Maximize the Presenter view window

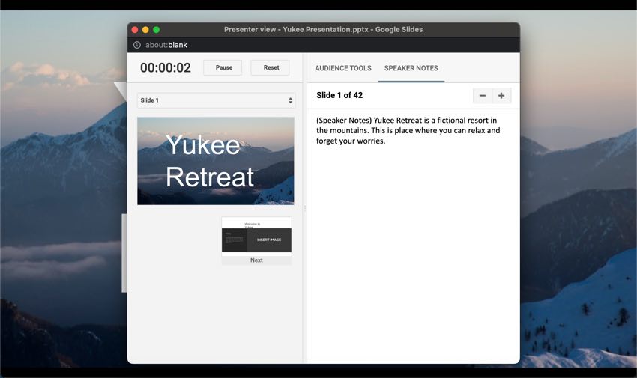tap(156, 30)
